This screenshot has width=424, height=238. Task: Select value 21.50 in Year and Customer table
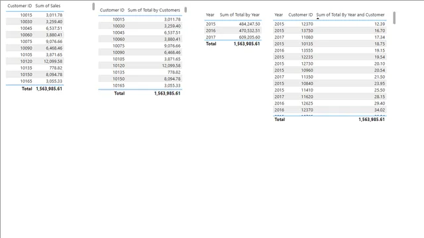[x=380, y=77]
